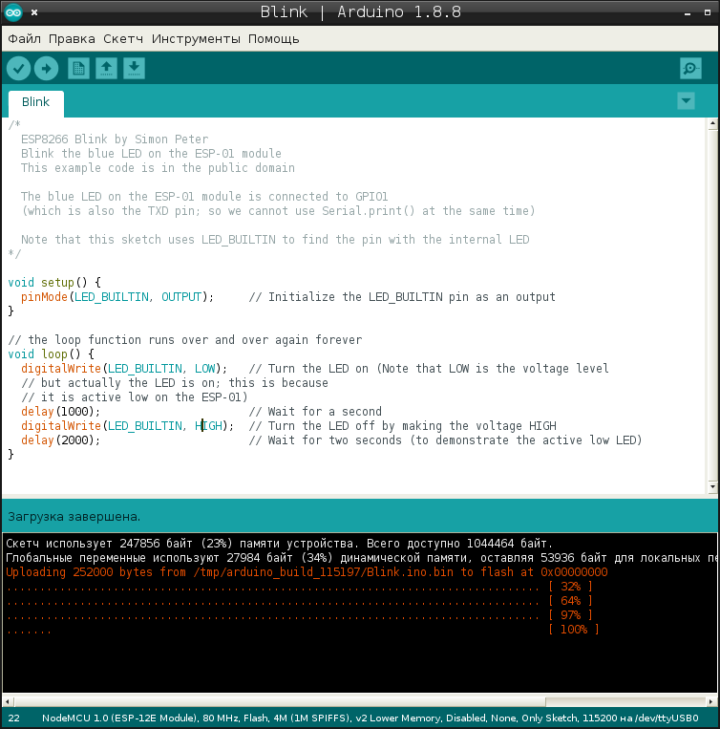The image size is (720, 729).
Task: Click the OUTPUT constant in pinMode call
Action: [181, 297]
